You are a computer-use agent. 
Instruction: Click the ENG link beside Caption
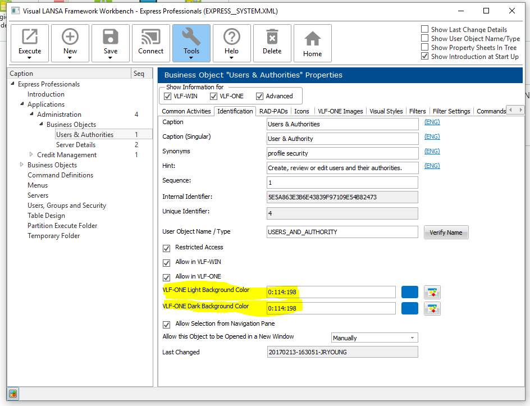pyautogui.click(x=432, y=122)
